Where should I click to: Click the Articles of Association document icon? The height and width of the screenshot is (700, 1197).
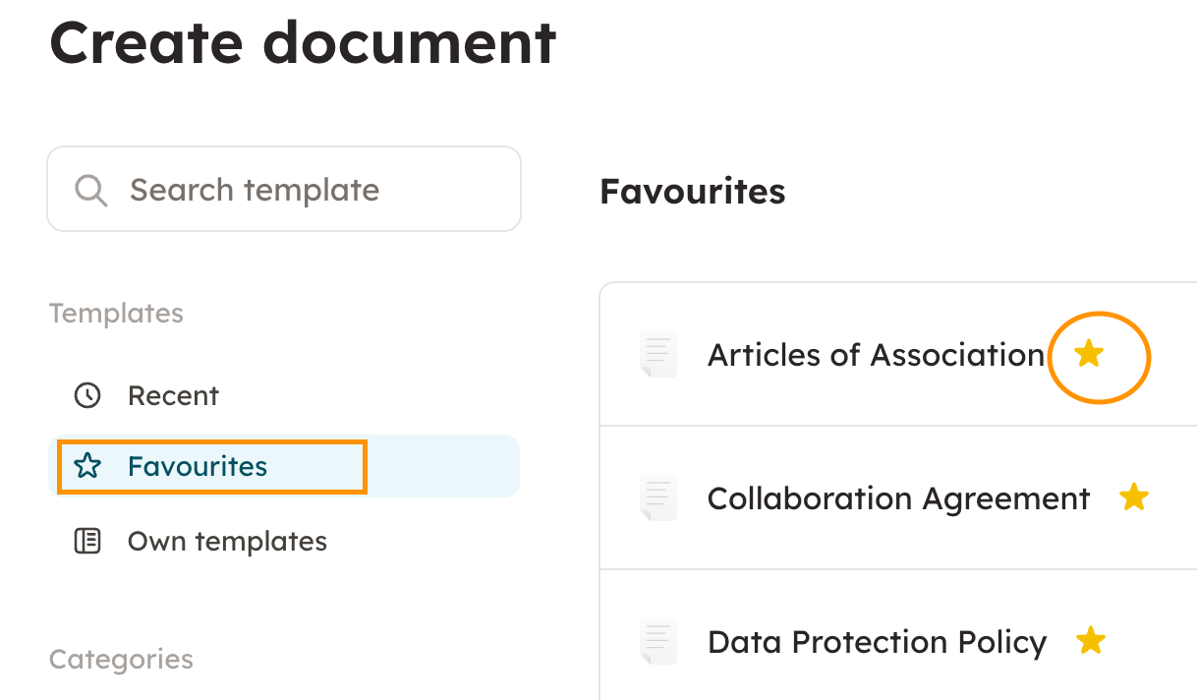point(658,354)
